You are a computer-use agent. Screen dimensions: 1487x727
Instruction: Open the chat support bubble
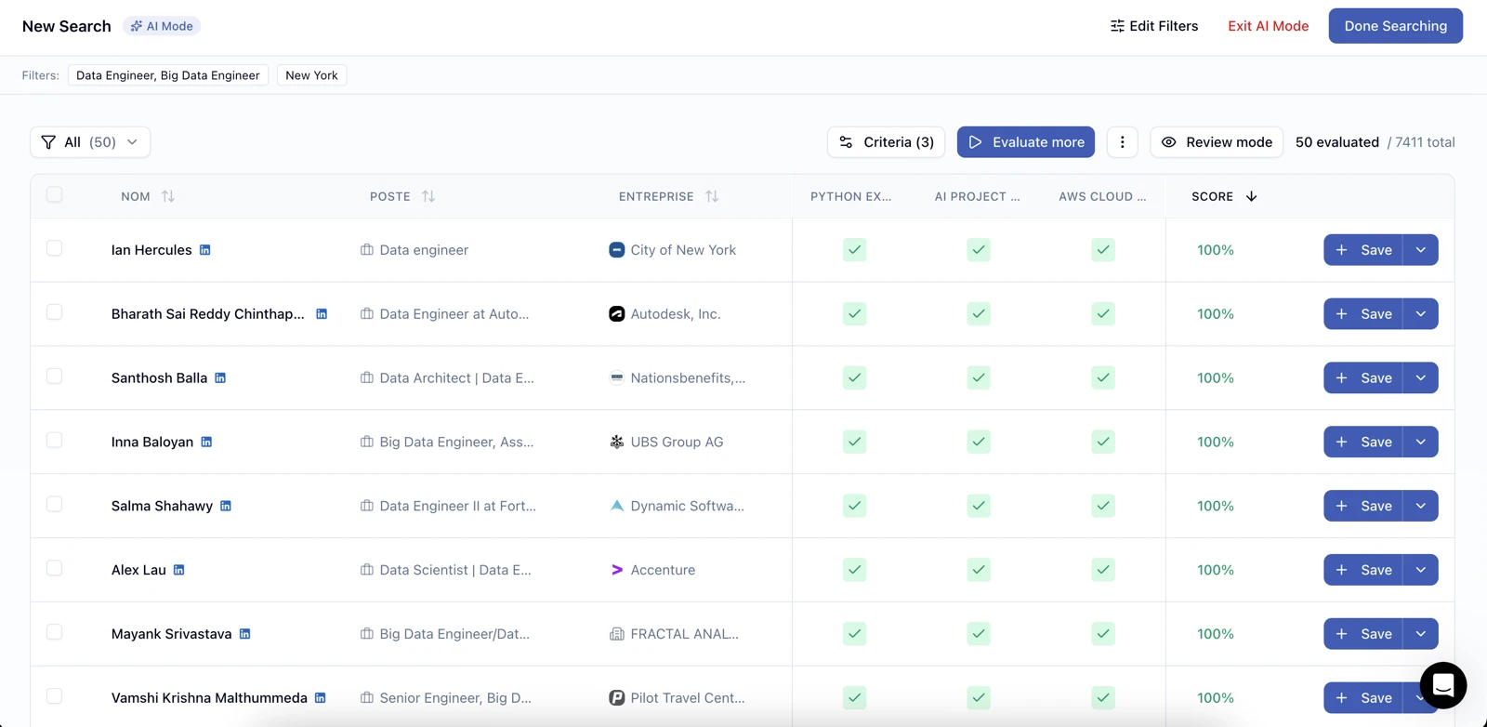tap(1442, 685)
